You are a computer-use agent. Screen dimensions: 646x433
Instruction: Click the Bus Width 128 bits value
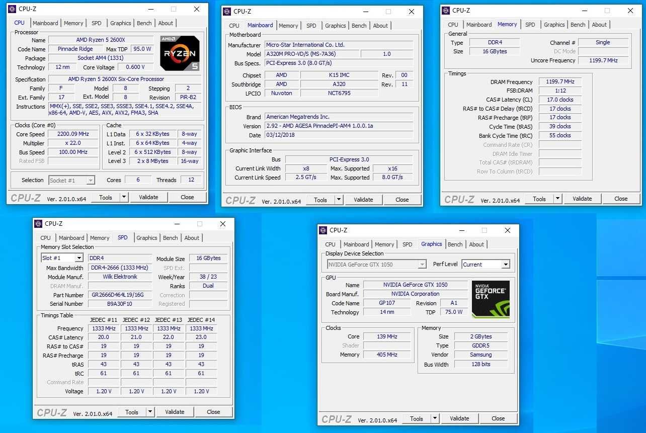(x=481, y=365)
